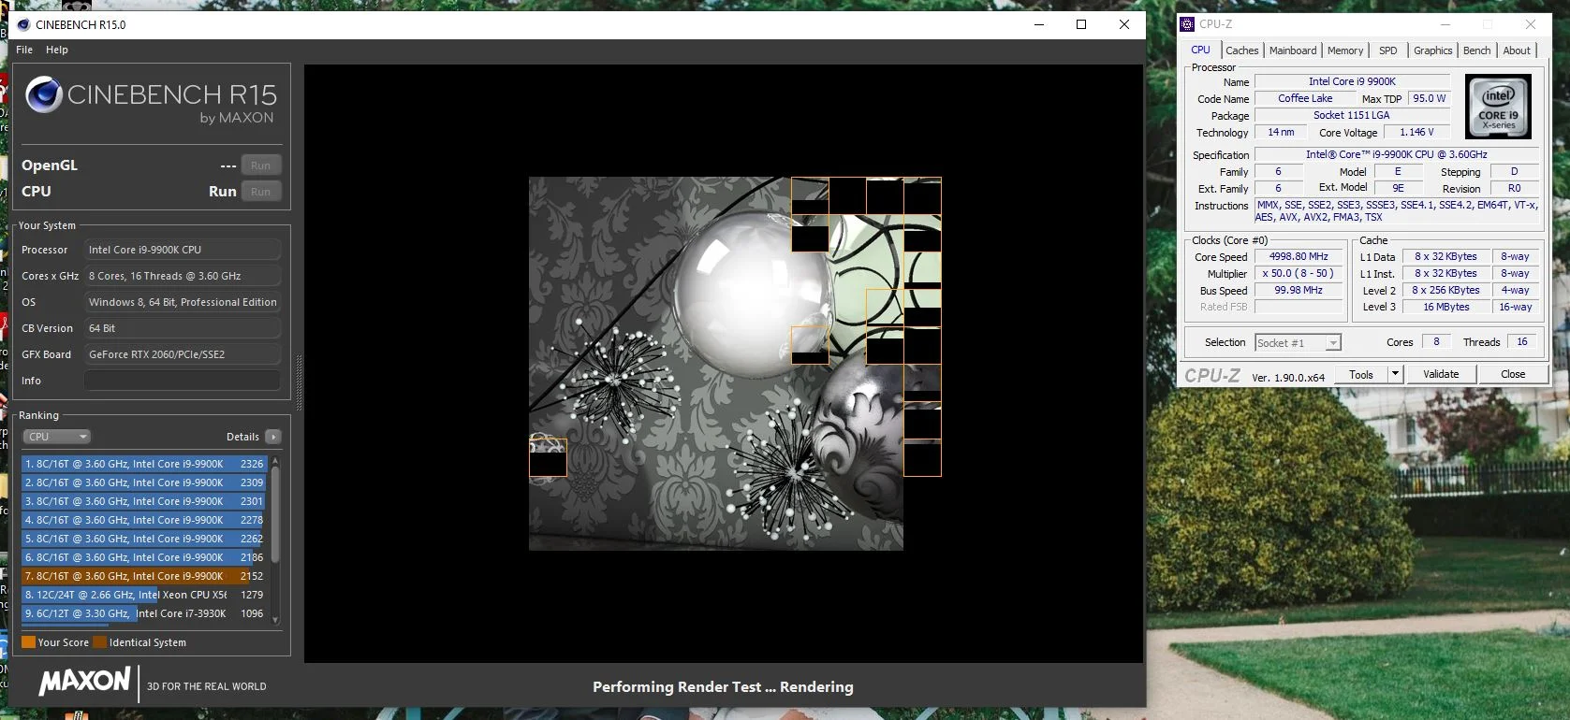Select the Core i7-3930K ranking row
The height and width of the screenshot is (720, 1570).
[144, 613]
